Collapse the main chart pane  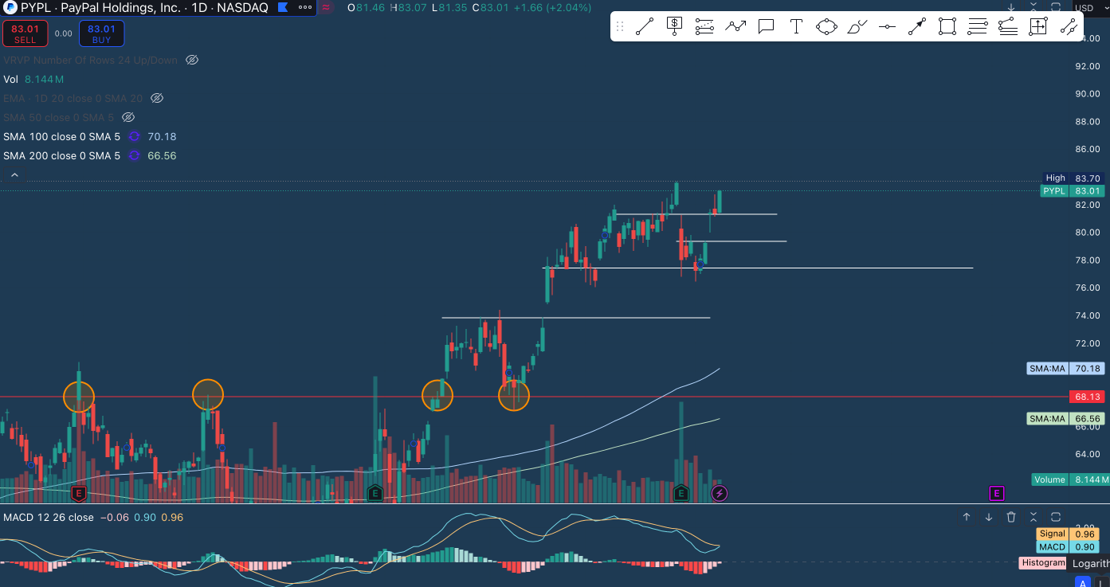[1034, 6]
